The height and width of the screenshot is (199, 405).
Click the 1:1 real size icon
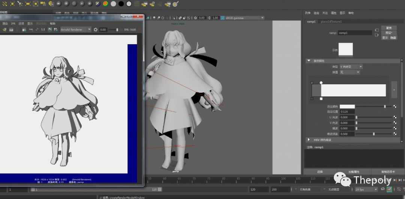pyautogui.click(x=43, y=30)
